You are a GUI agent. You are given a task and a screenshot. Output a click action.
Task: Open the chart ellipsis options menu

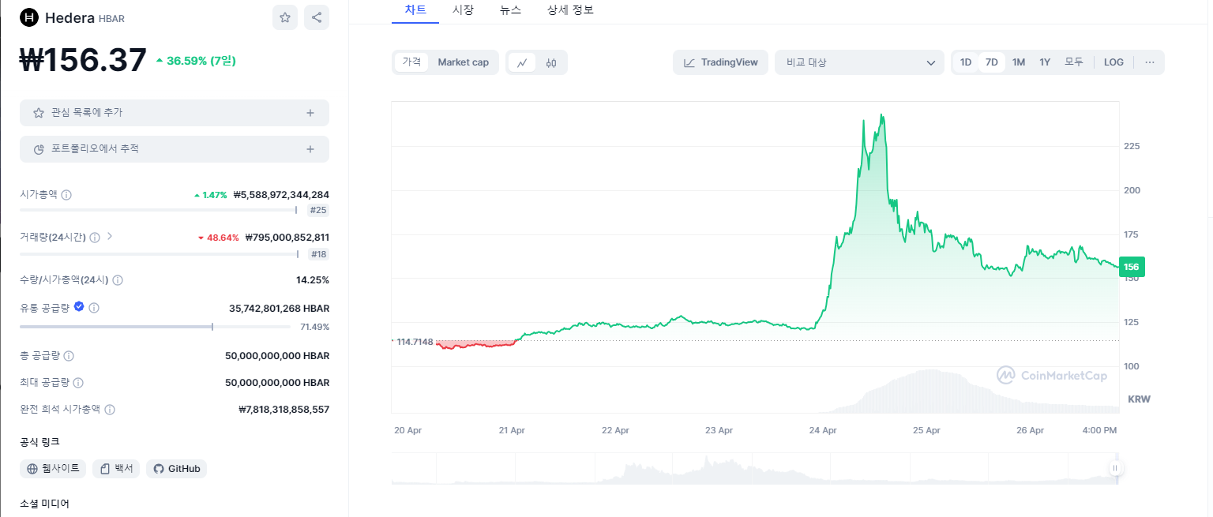[1149, 62]
